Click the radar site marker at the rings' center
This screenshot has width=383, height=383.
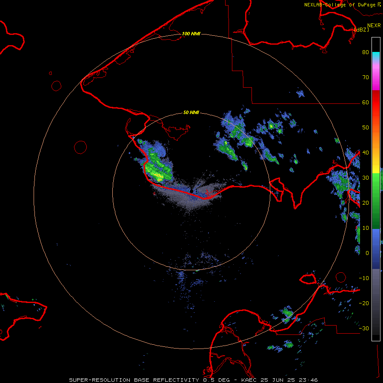pos(191,191)
